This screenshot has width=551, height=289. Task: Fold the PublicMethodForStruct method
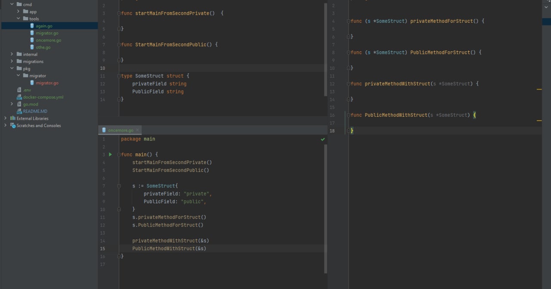coord(349,53)
